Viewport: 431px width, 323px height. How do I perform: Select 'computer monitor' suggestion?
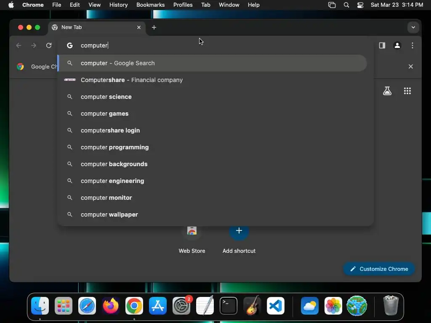(x=212, y=198)
